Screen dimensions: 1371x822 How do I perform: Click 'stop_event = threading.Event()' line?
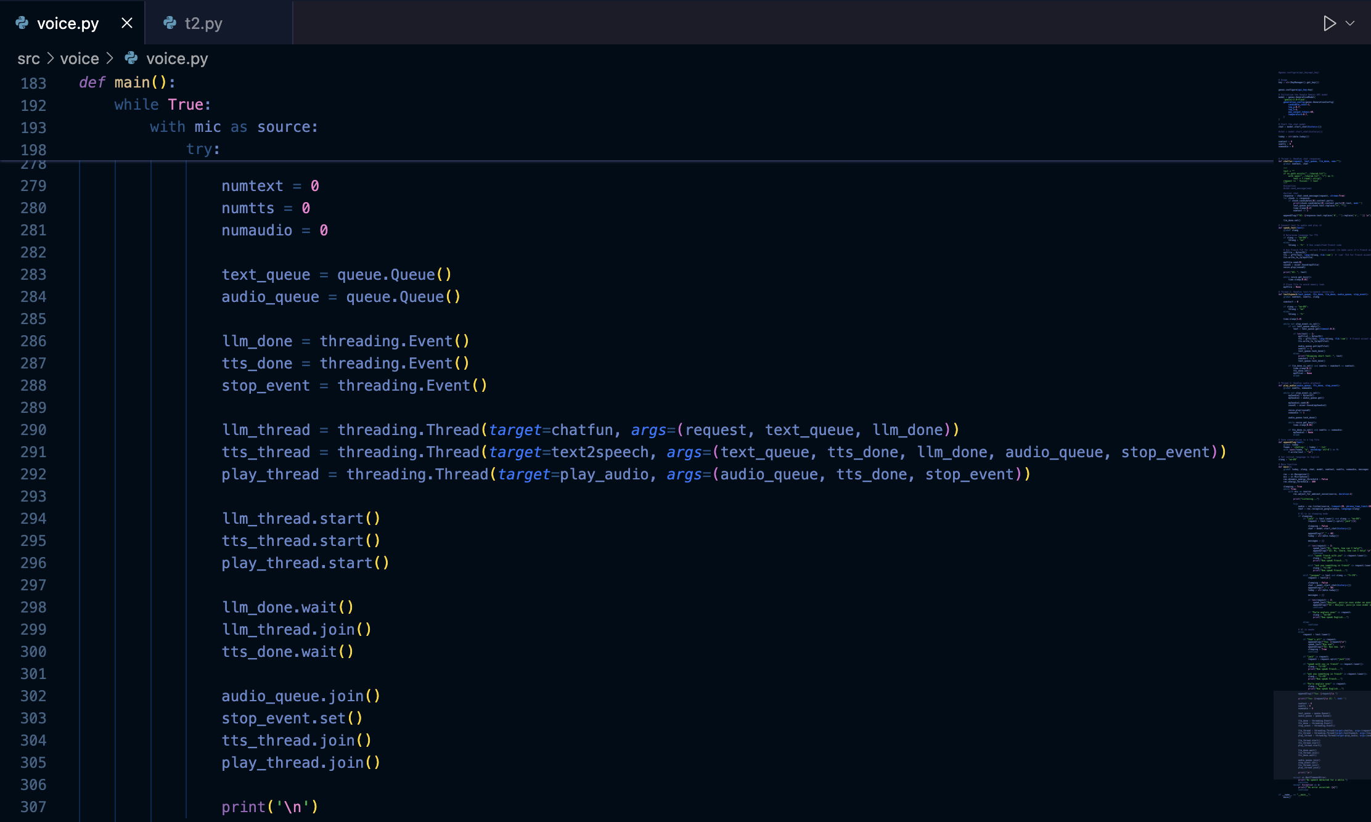point(354,386)
